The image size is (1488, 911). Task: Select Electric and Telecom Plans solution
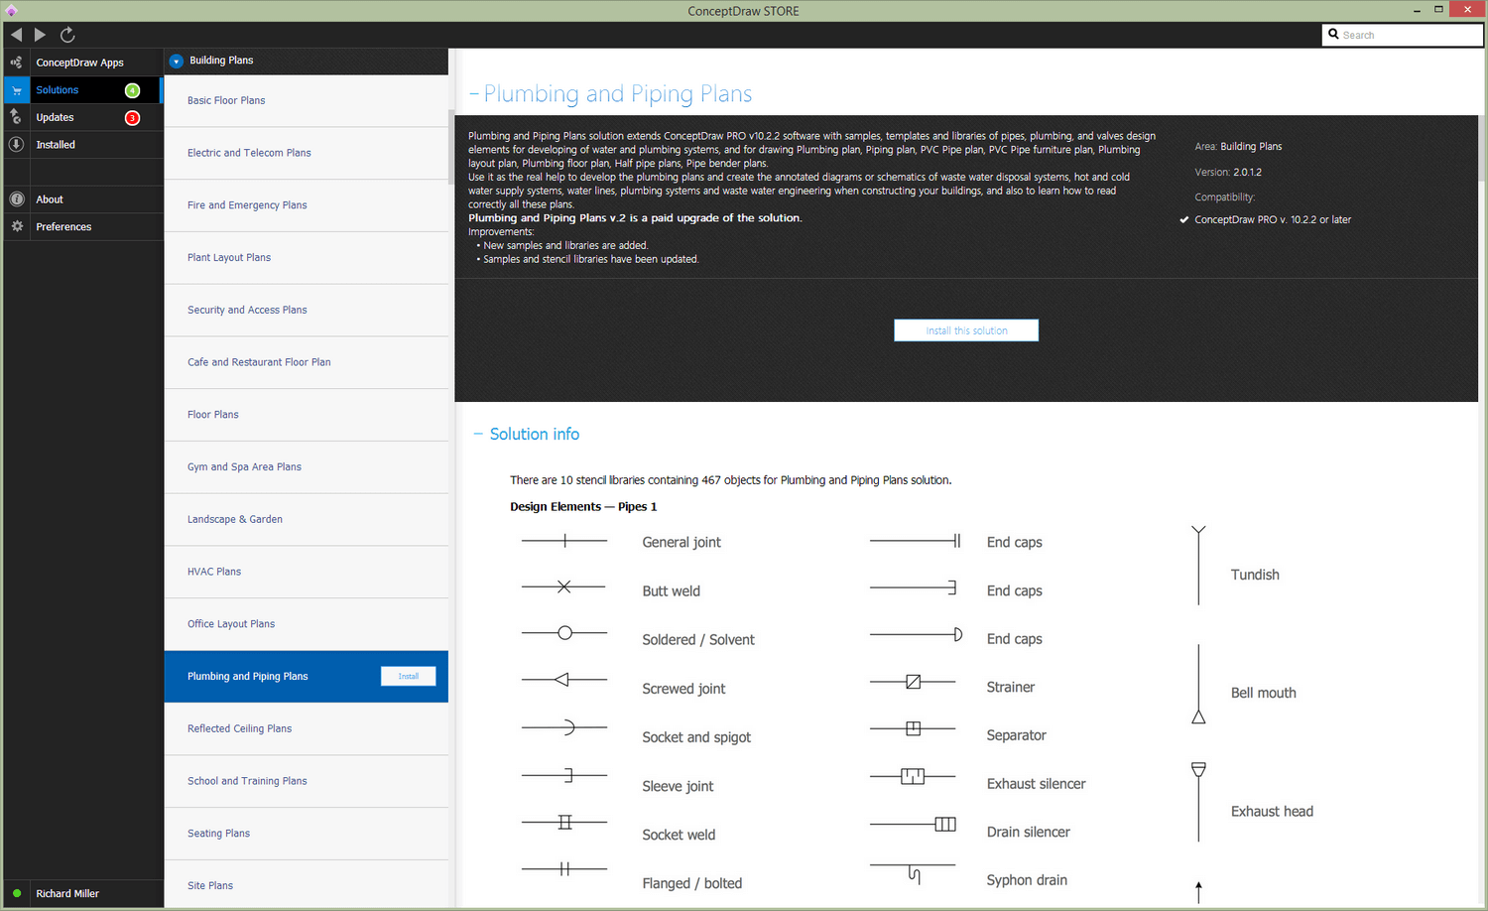click(307, 153)
